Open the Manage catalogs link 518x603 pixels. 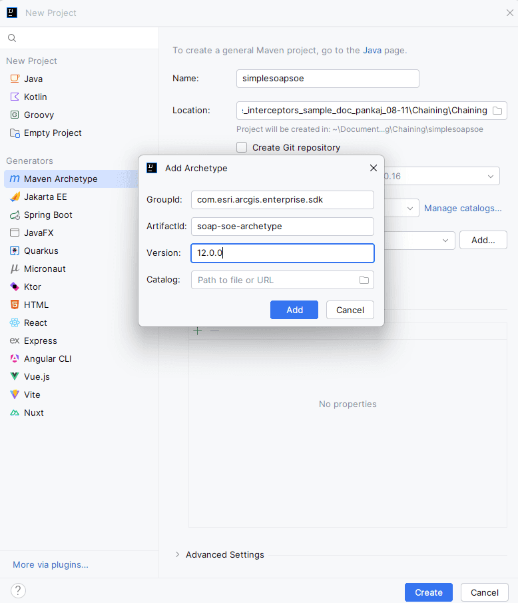click(x=463, y=209)
